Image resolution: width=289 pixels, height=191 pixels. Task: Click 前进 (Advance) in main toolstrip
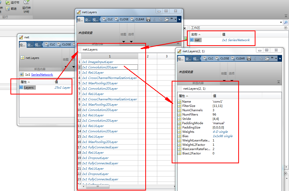tap(11, 9)
